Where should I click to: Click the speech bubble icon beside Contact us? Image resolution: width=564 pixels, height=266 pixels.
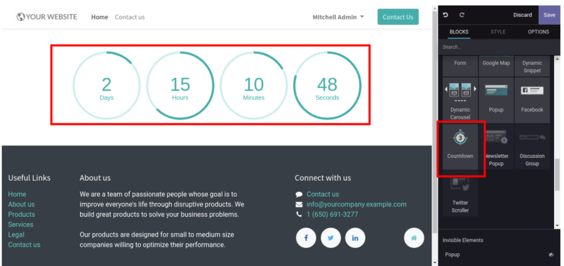point(299,194)
